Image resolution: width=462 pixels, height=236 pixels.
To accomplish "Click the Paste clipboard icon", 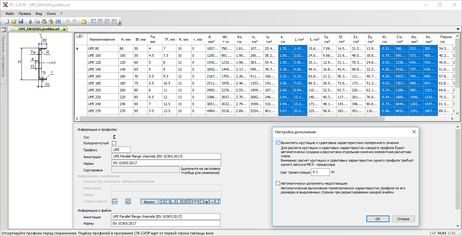I will pos(44,21).
